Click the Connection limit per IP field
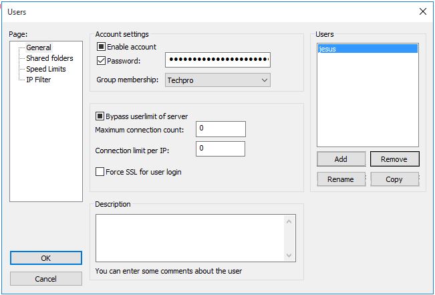Screen dimensions: 435x295 pos(221,149)
